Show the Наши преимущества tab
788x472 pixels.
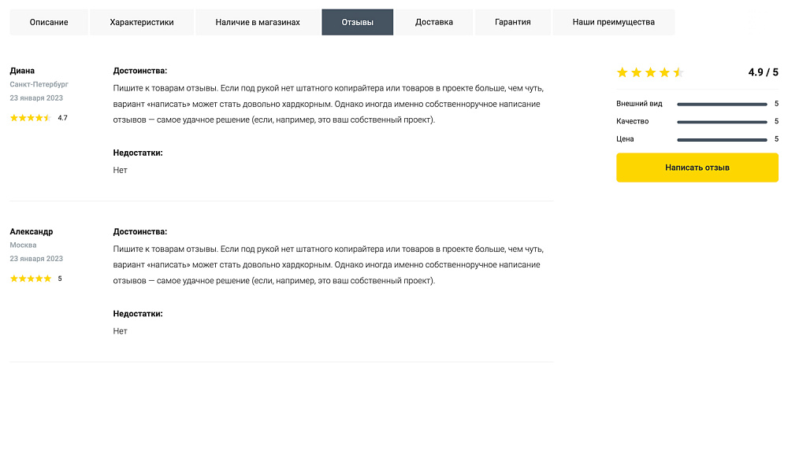click(x=614, y=22)
